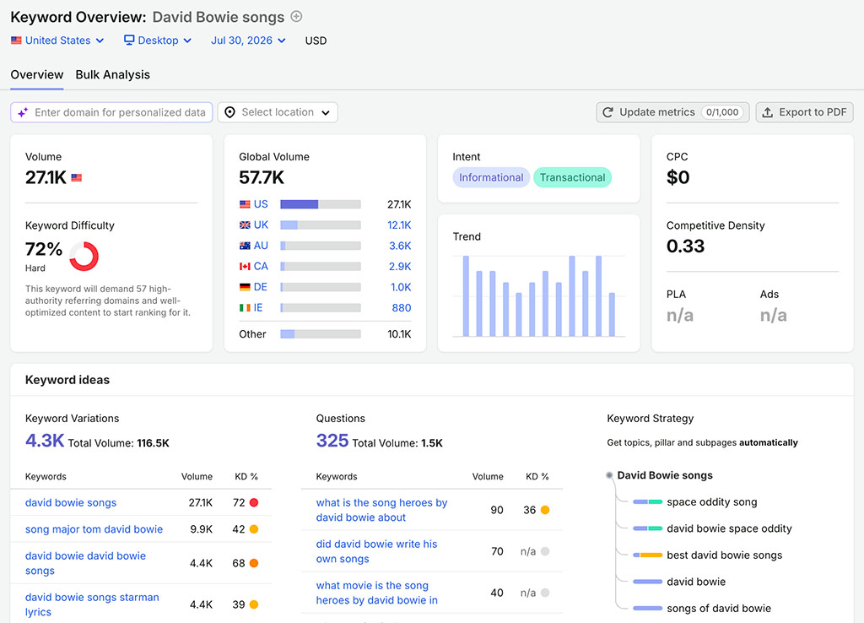Click the KD % header in Questions table
This screenshot has height=623, width=864.
537,476
